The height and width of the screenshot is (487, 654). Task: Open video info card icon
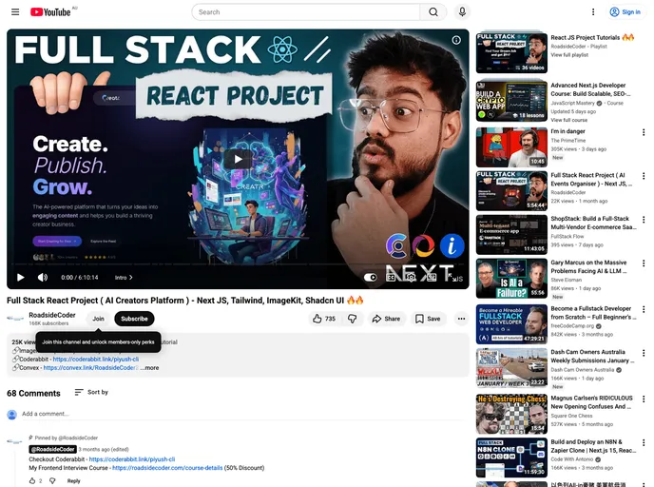(456, 40)
